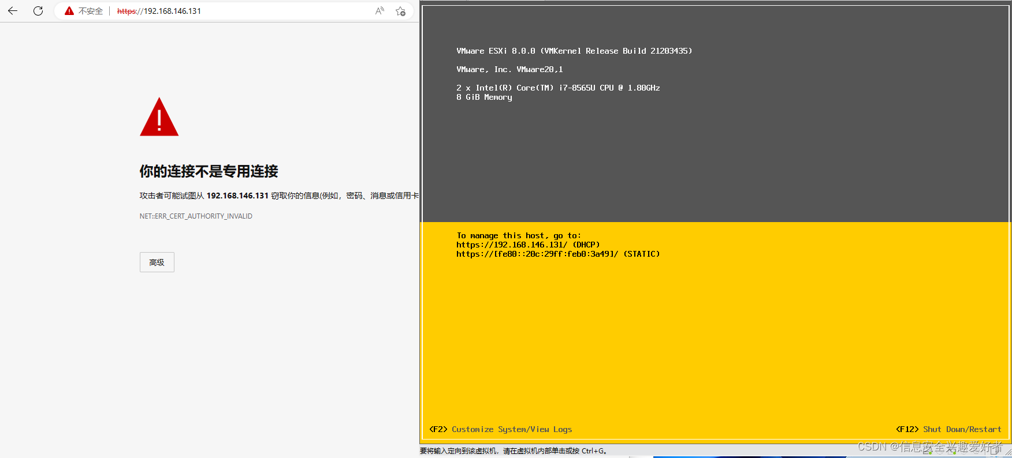Select the Ctrl+G input redirect status bar message
Viewport: 1012px width, 458px height.
tap(514, 451)
